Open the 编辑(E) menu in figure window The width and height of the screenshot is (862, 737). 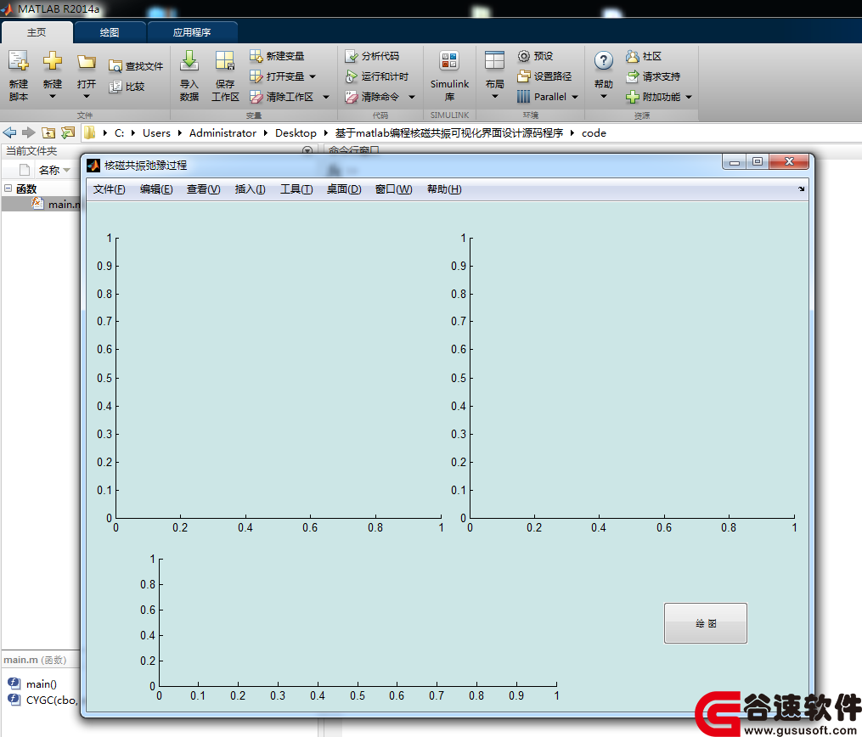click(x=156, y=189)
